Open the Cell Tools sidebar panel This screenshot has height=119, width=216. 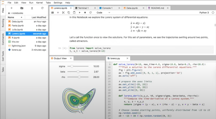coord(3,56)
